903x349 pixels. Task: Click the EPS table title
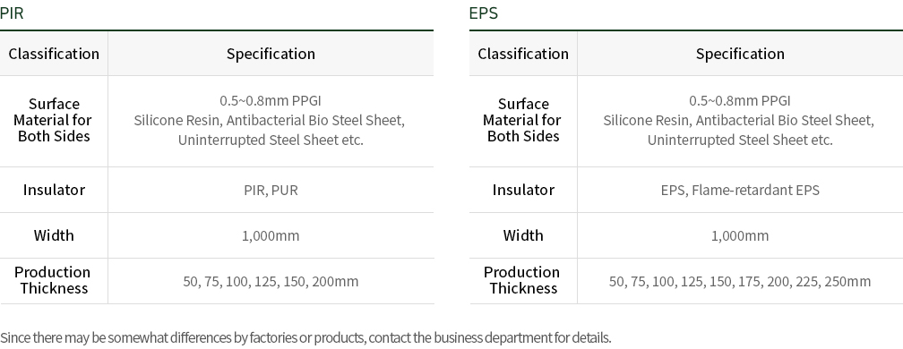(483, 13)
